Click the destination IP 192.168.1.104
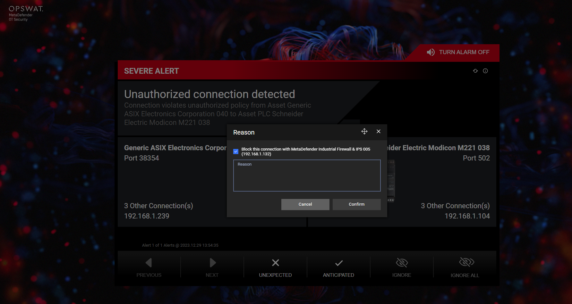Image resolution: width=572 pixels, height=304 pixels. coord(467,216)
